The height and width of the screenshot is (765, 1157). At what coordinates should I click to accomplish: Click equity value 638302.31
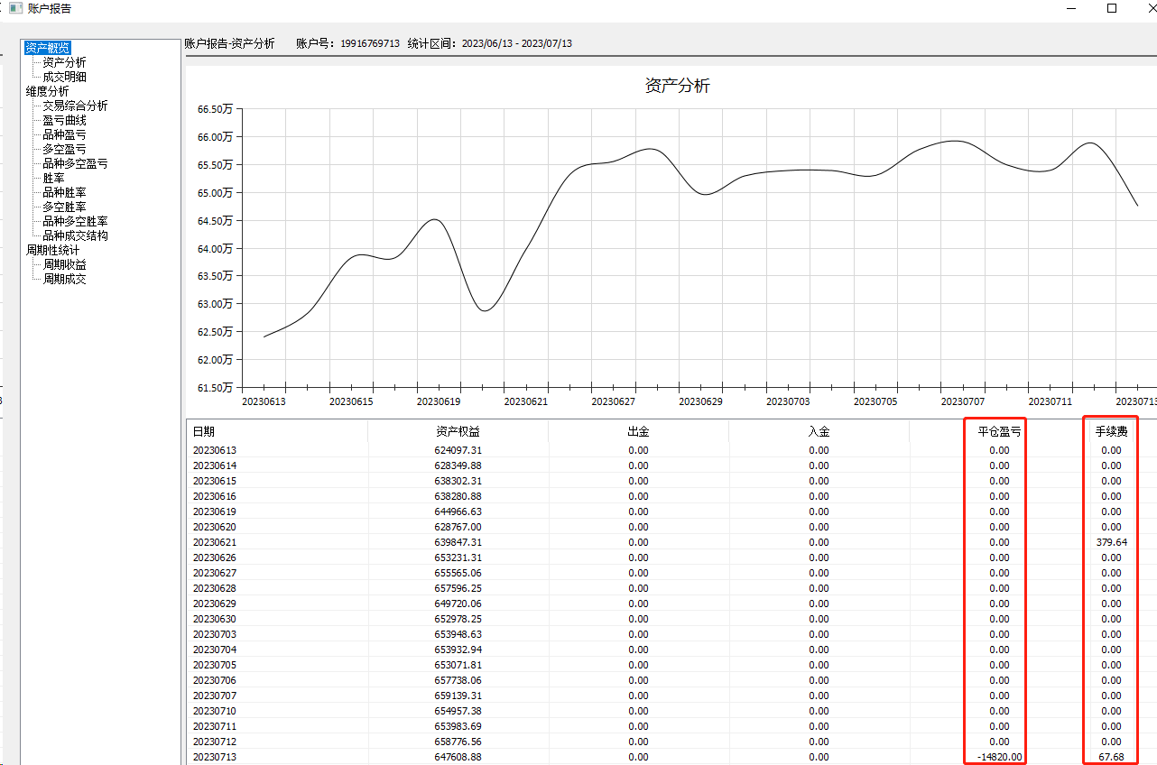click(x=458, y=481)
